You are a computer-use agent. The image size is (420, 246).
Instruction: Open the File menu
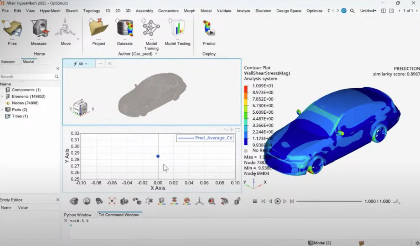tap(5, 11)
